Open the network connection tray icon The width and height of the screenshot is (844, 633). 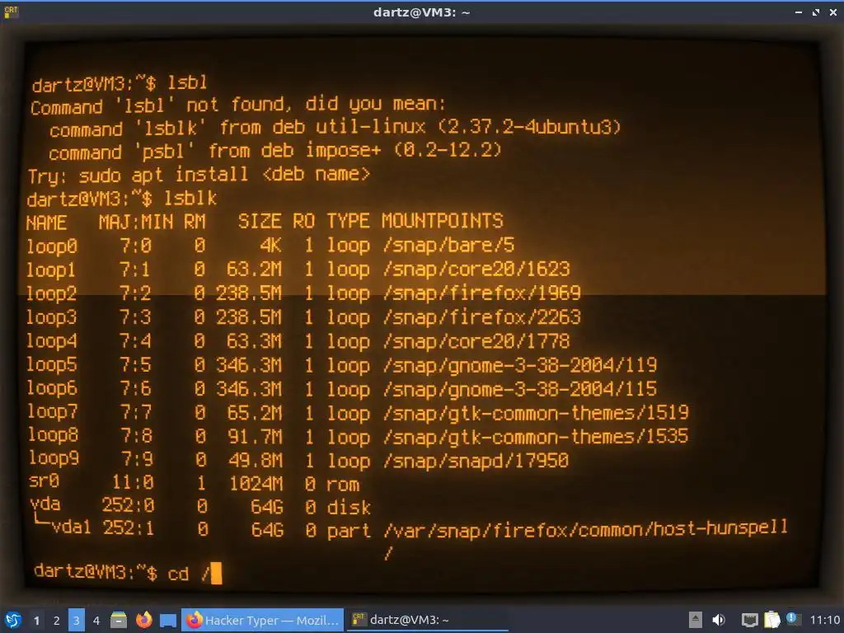750,621
